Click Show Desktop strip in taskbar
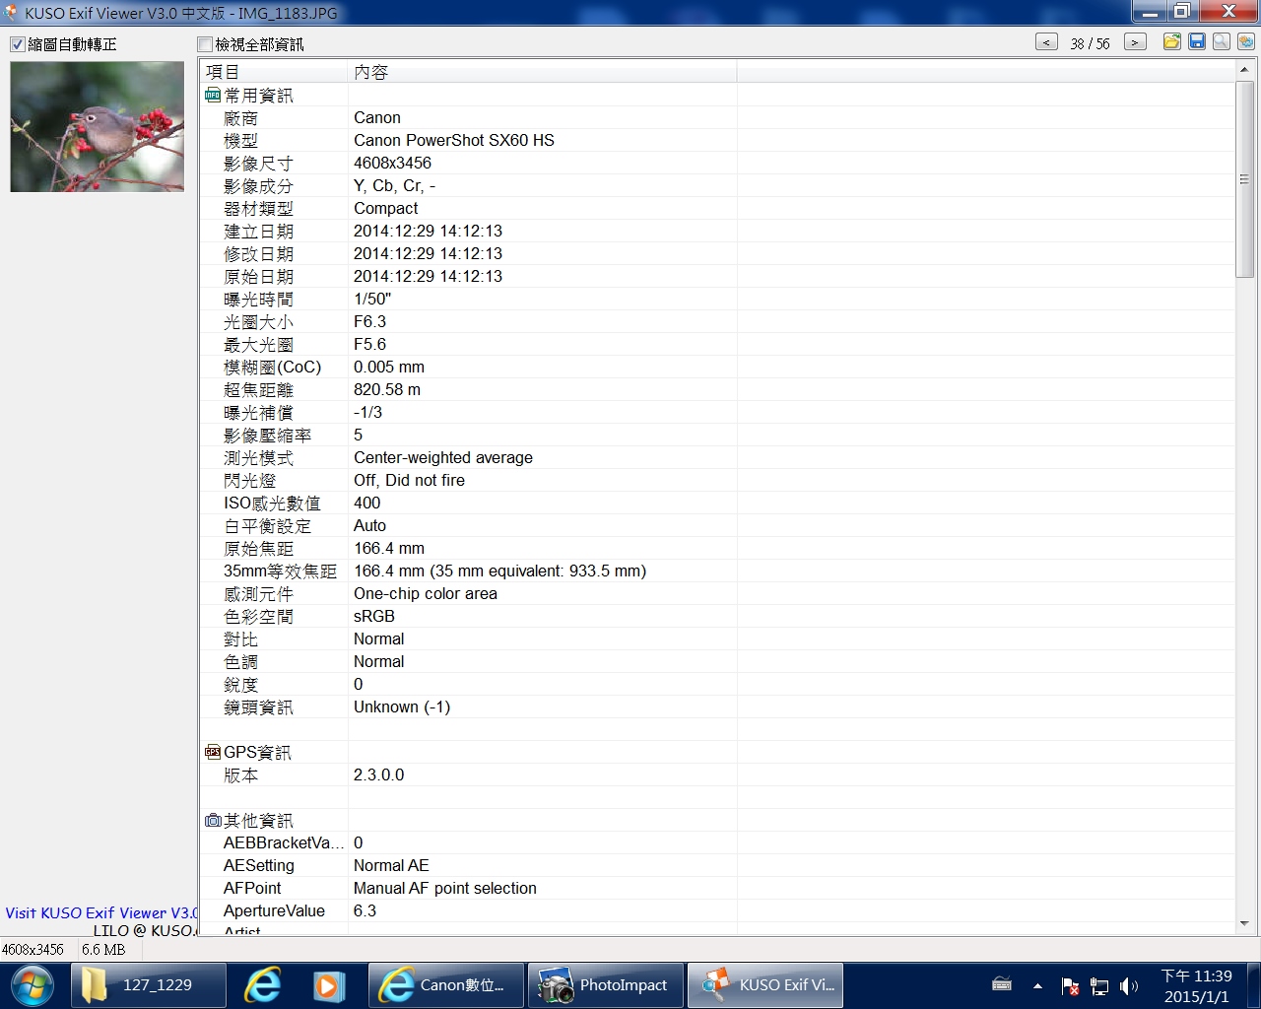The image size is (1261, 1009). point(1253,985)
